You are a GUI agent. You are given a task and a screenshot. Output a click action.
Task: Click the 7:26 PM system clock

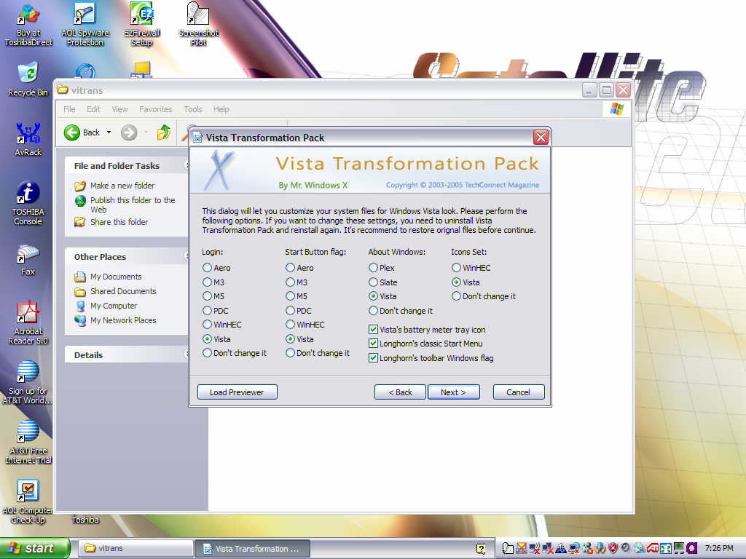719,548
